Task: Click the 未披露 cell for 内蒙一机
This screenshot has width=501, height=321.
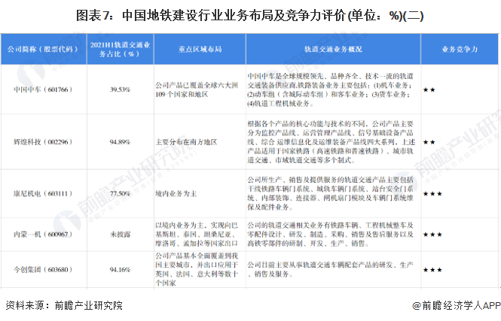Action: 120,235
